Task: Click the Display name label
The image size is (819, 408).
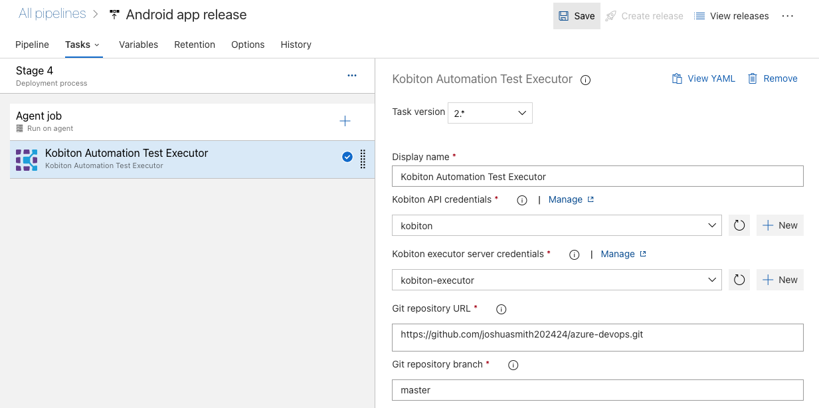Action: click(x=421, y=156)
